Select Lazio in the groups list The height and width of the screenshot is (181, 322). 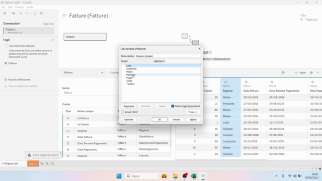click(x=129, y=66)
